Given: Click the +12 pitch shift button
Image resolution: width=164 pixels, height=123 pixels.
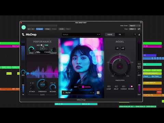Looking at the screenshot, I should click(x=123, y=48).
